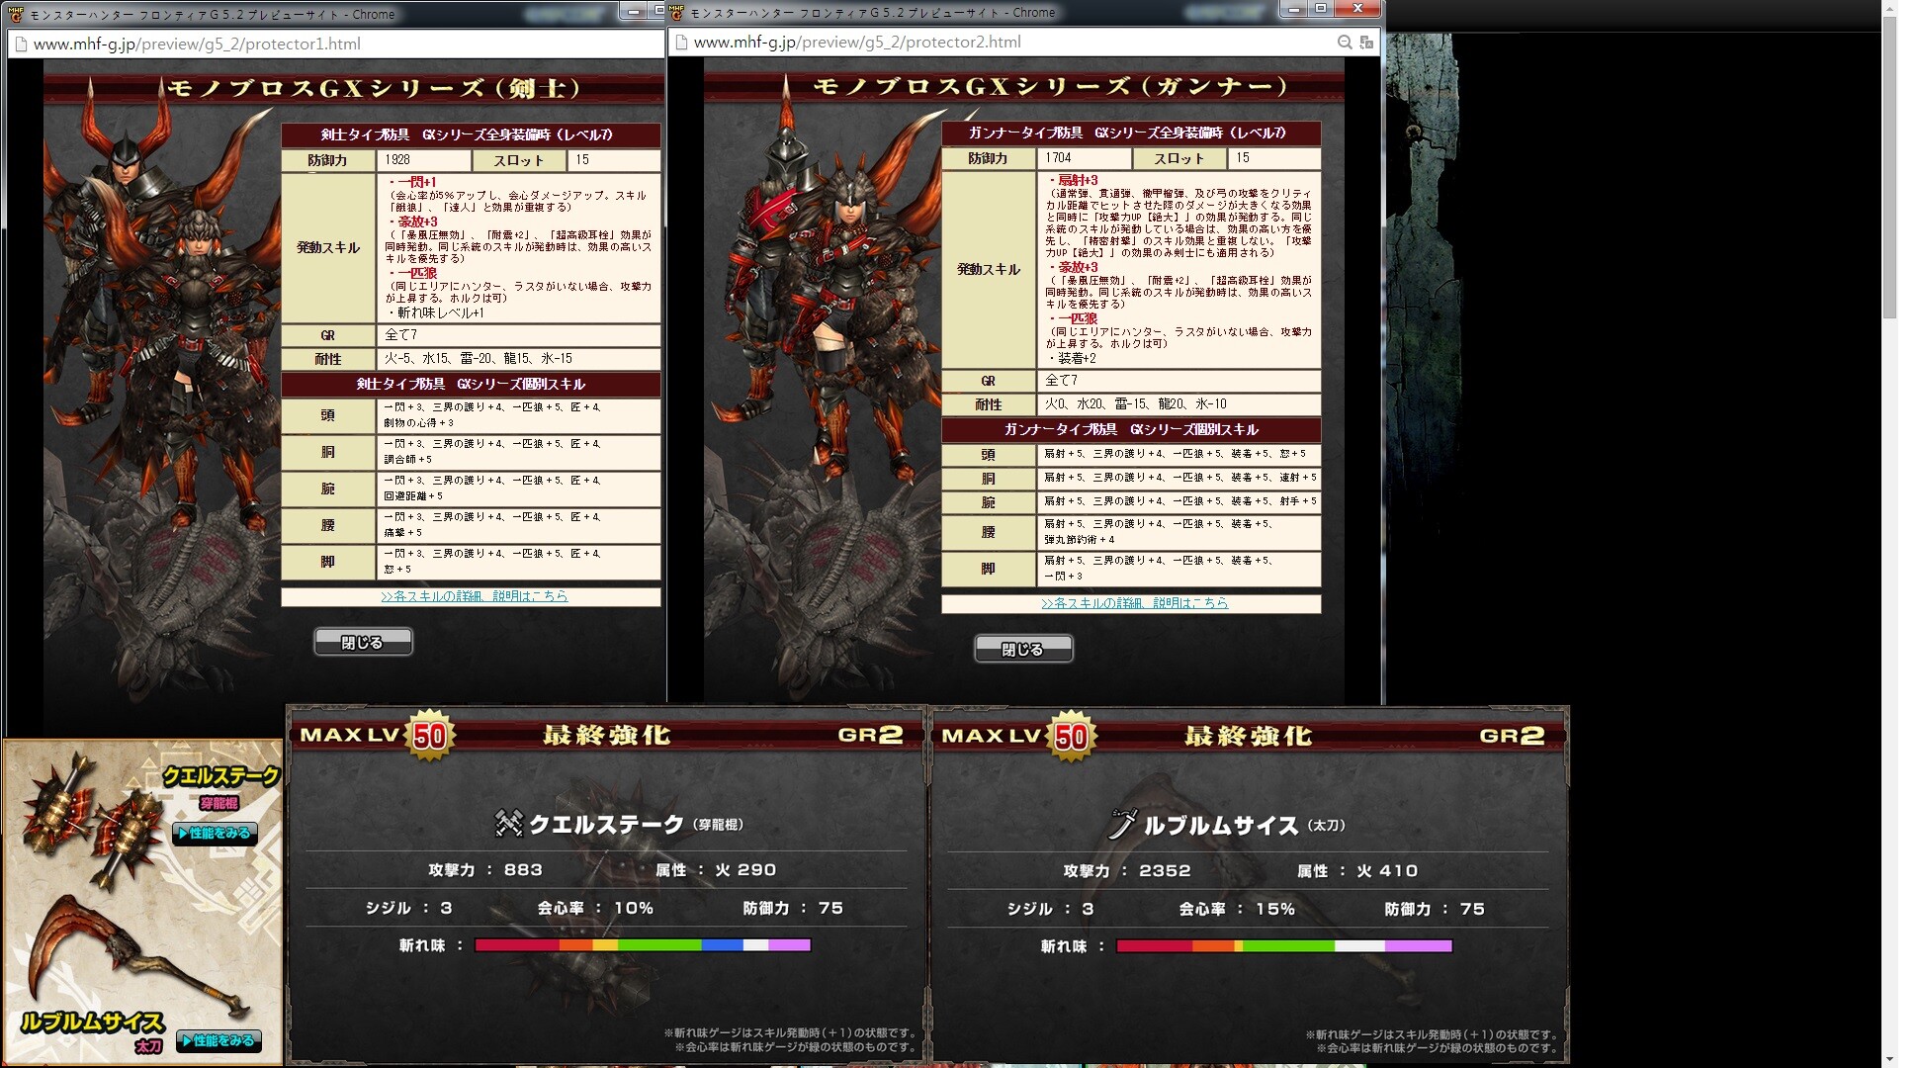Screen dimensions: 1920x1068
Task: Click the モノブロスGXシリーズ(ガンナー) page title
Action: pyautogui.click(x=1051, y=86)
